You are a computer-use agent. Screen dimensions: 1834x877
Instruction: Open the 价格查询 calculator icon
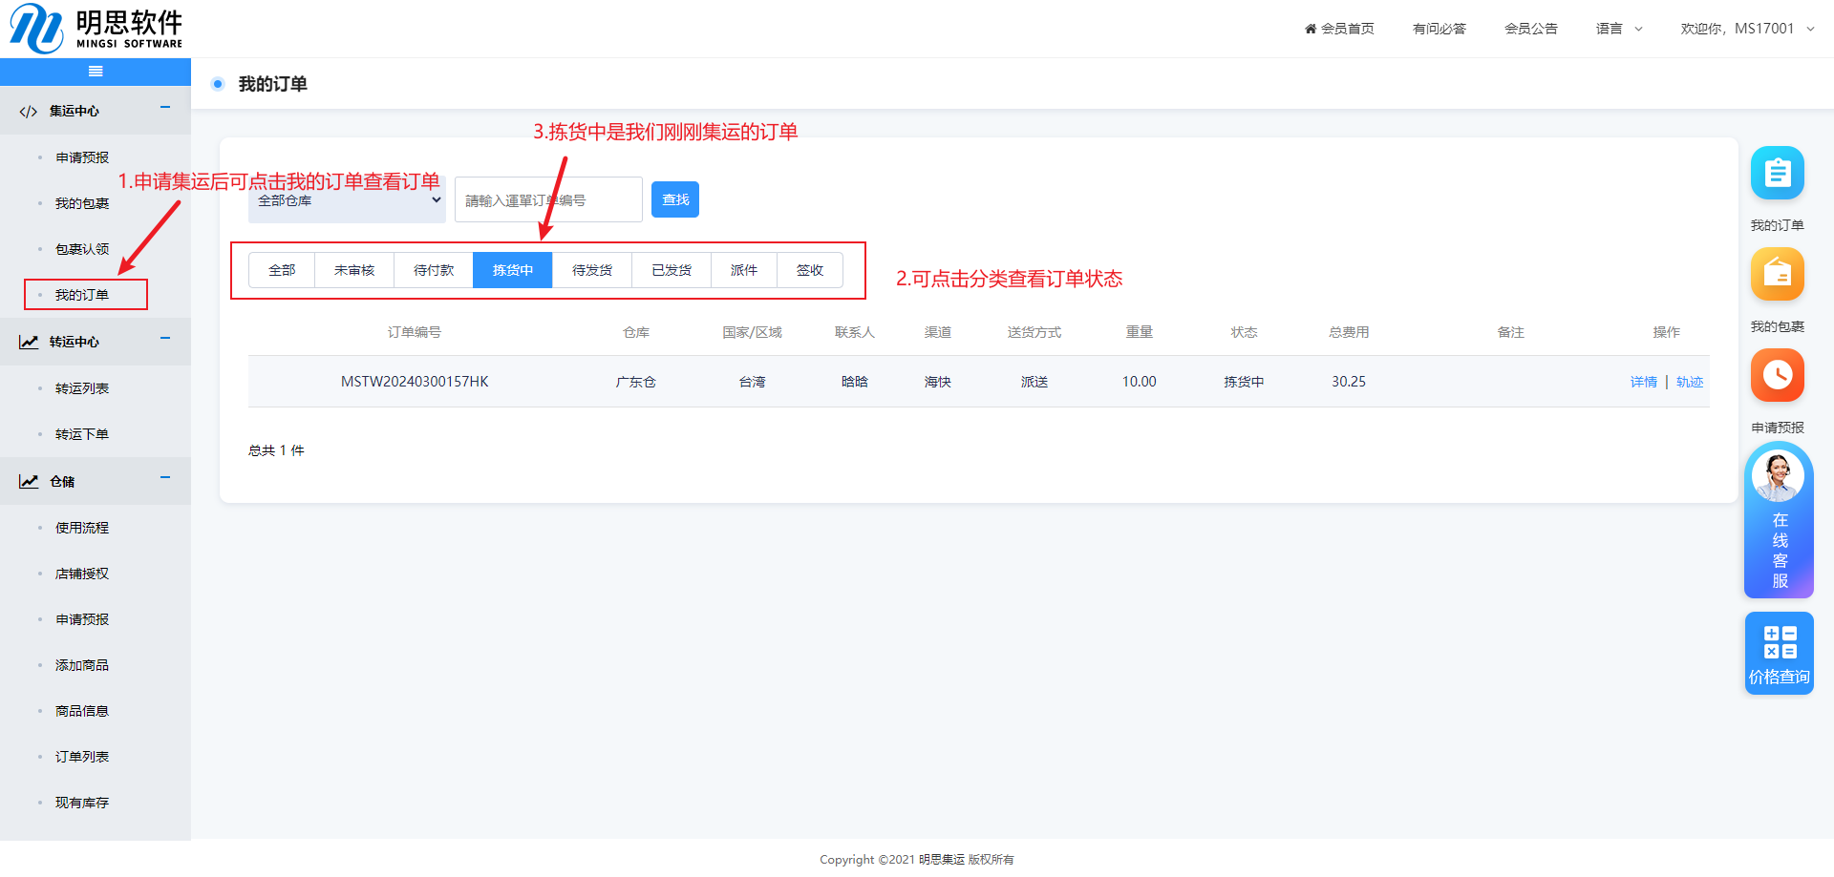click(1779, 653)
